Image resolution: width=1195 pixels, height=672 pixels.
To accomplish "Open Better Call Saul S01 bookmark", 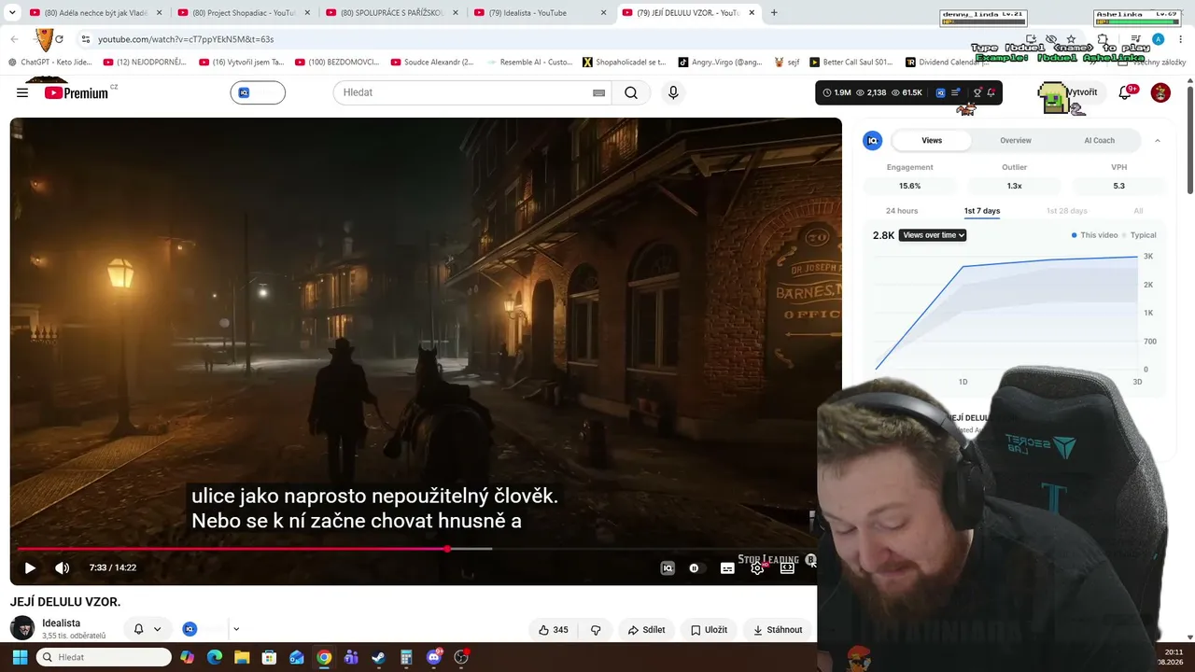I will [850, 63].
